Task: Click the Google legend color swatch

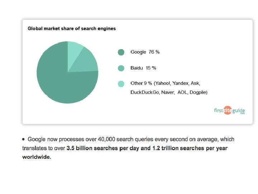Action: (x=121, y=52)
